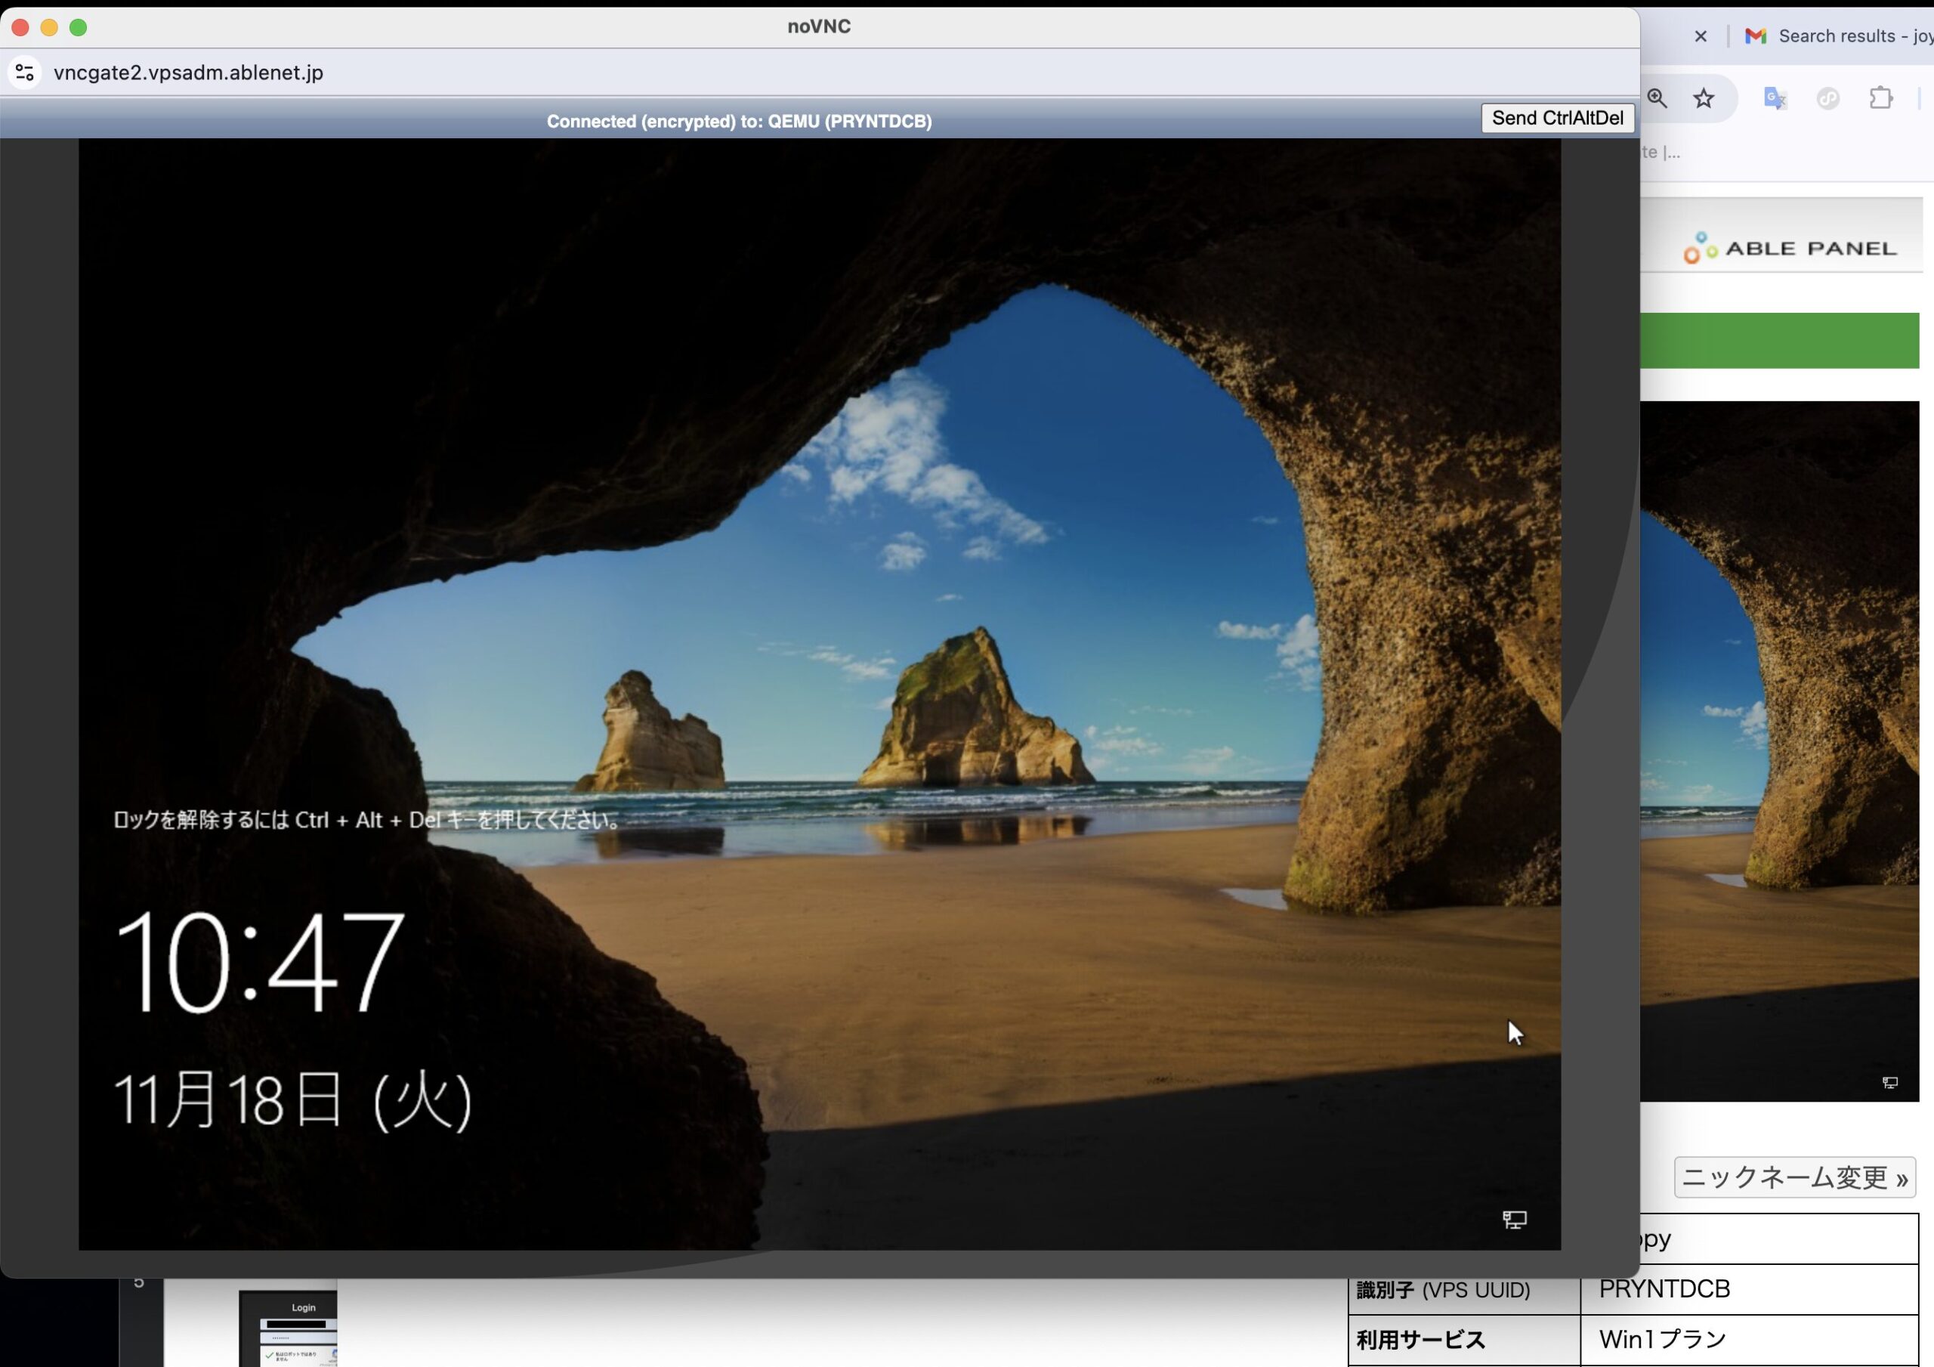1934x1367 pixels.
Task: Click the green banner in Able Panel
Action: [1779, 341]
